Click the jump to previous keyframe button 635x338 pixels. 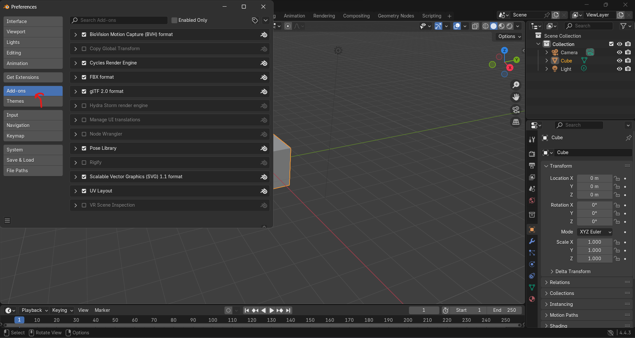(255, 310)
